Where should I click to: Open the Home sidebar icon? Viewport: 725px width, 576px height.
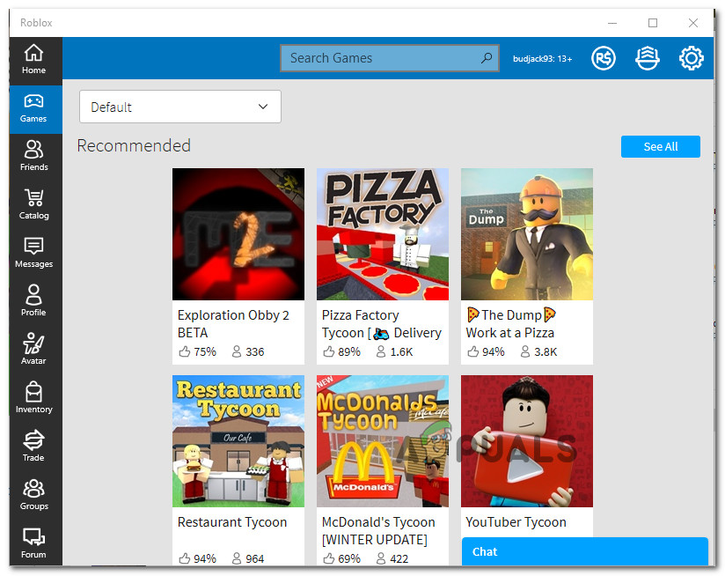pyautogui.click(x=33, y=60)
